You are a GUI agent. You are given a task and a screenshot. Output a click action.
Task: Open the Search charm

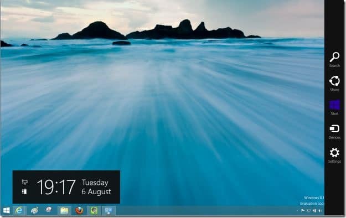(334, 60)
